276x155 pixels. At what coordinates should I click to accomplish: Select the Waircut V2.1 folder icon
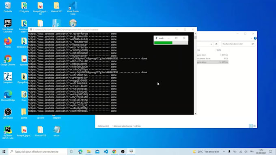pos(56,7)
